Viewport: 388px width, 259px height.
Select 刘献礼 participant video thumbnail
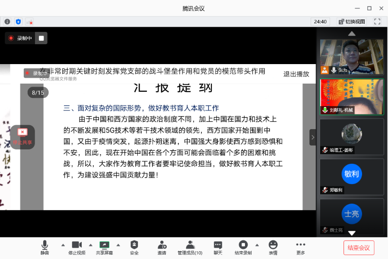click(x=352, y=97)
